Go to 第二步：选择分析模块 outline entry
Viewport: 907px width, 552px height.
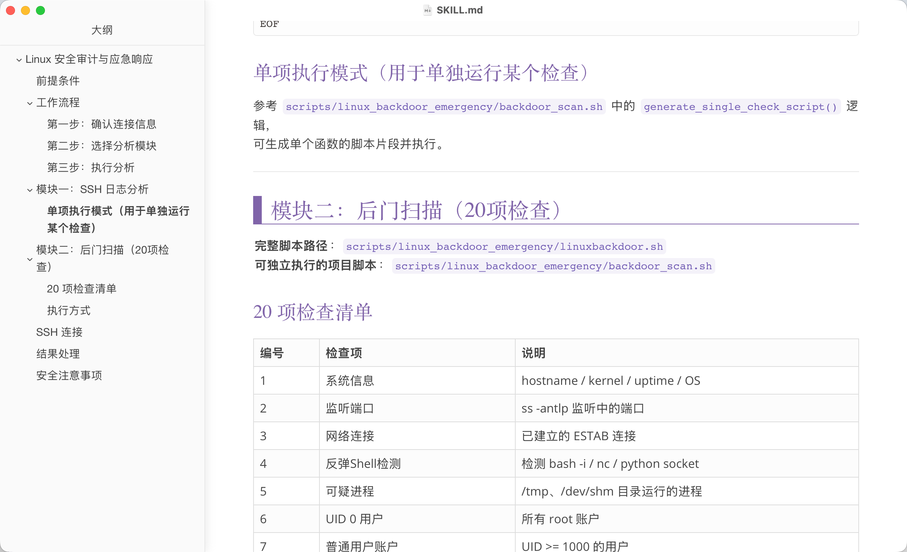click(101, 146)
